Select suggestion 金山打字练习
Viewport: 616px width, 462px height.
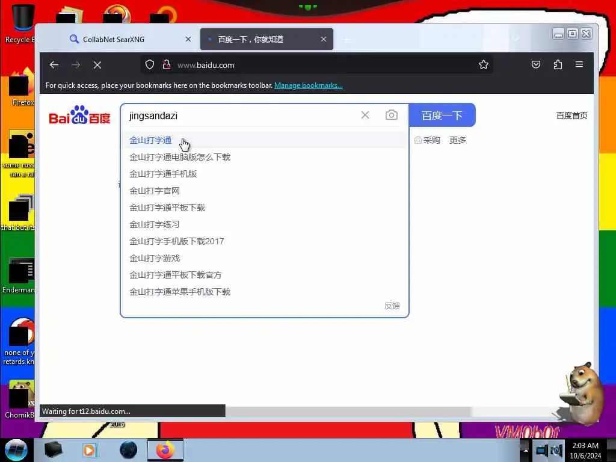click(x=265, y=225)
